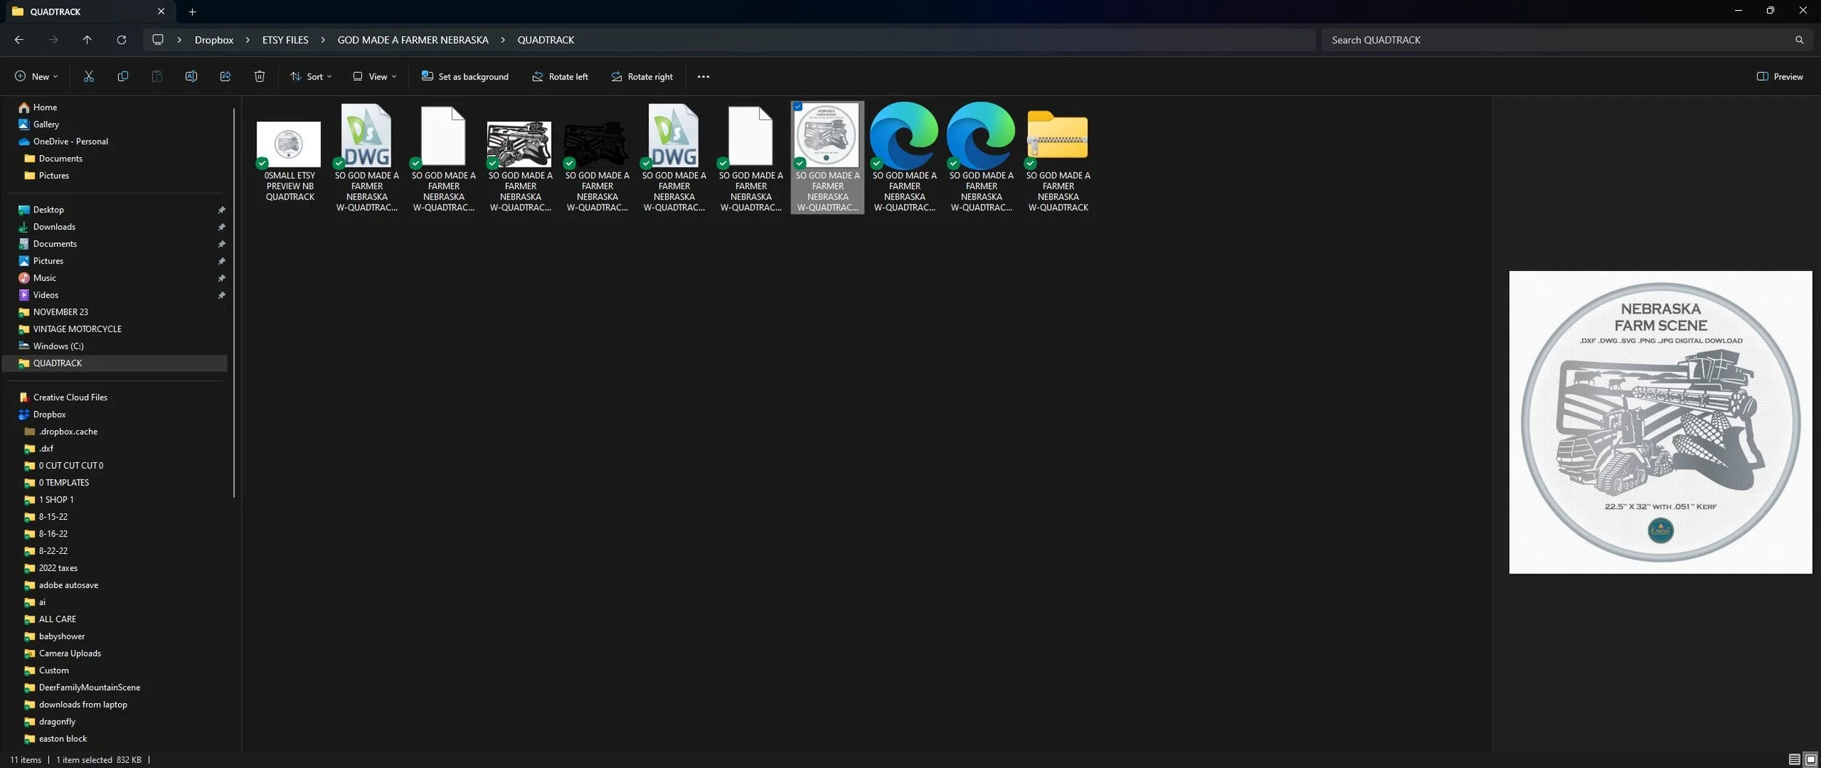Go up one folder level arrow
Screen dimensions: 1821x768
[87, 40]
